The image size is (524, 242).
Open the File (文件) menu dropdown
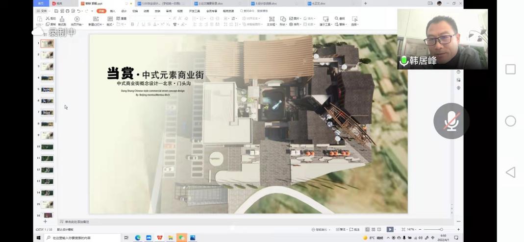[x=44, y=10]
